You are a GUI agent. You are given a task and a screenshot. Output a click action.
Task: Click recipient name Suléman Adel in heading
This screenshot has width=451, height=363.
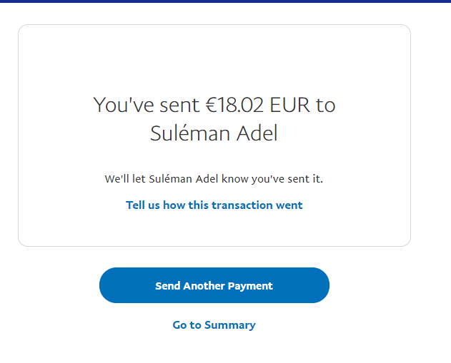point(214,133)
